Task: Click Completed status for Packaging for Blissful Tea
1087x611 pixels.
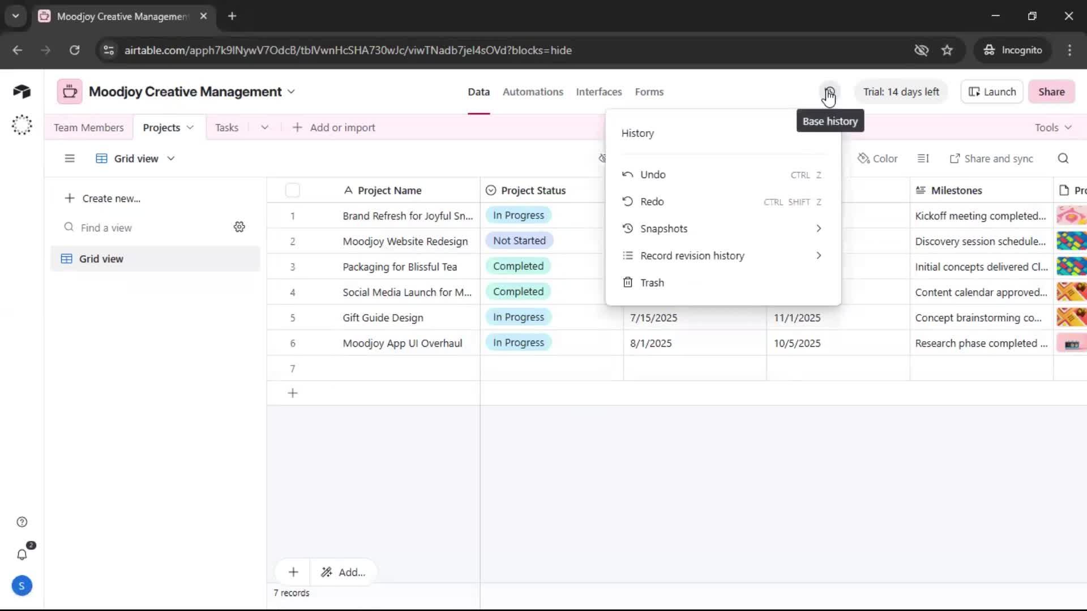Action: click(518, 266)
